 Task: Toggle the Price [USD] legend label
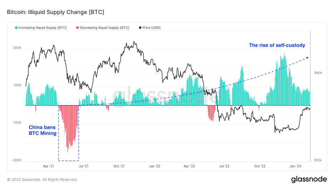pos(151,28)
